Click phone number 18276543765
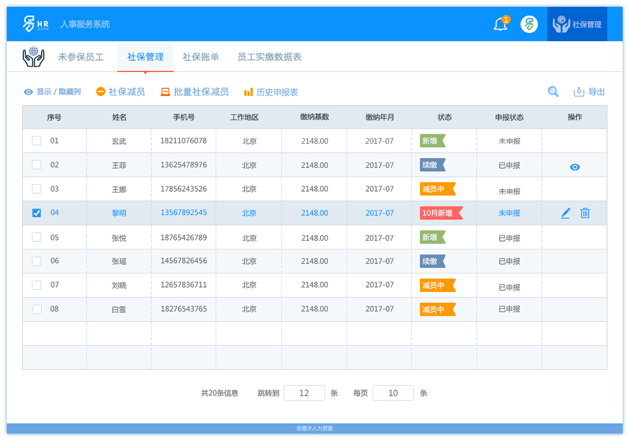 (x=184, y=309)
